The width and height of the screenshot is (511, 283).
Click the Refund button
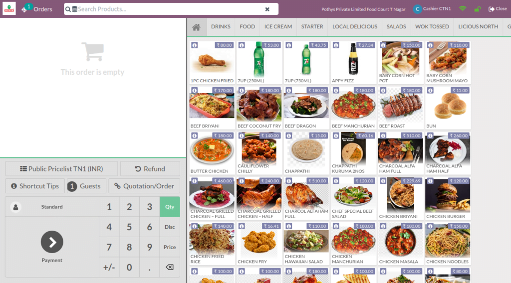(150, 169)
